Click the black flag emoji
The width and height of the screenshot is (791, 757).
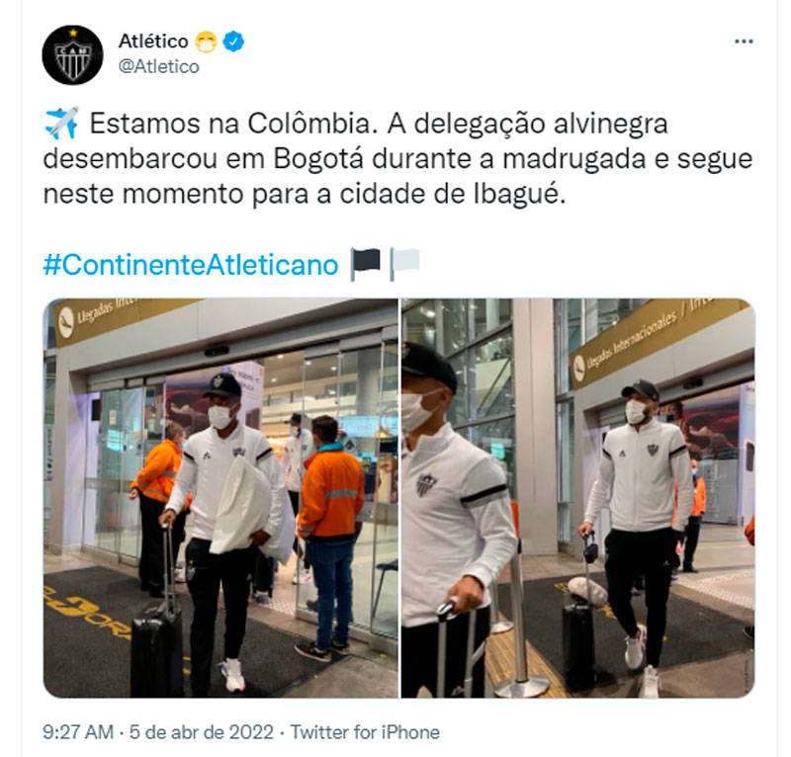(x=366, y=264)
